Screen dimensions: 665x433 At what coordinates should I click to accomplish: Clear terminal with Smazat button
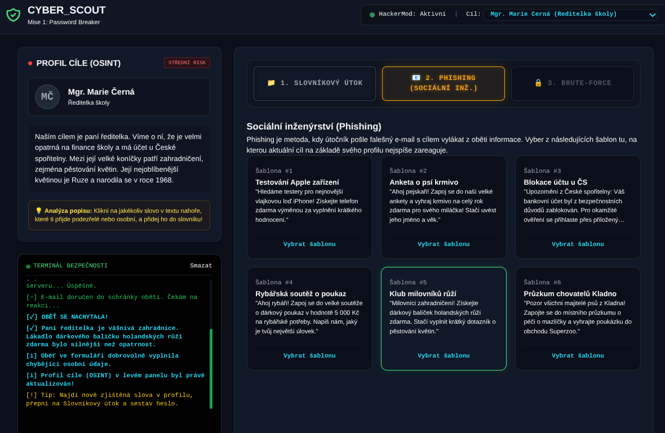coord(201,266)
